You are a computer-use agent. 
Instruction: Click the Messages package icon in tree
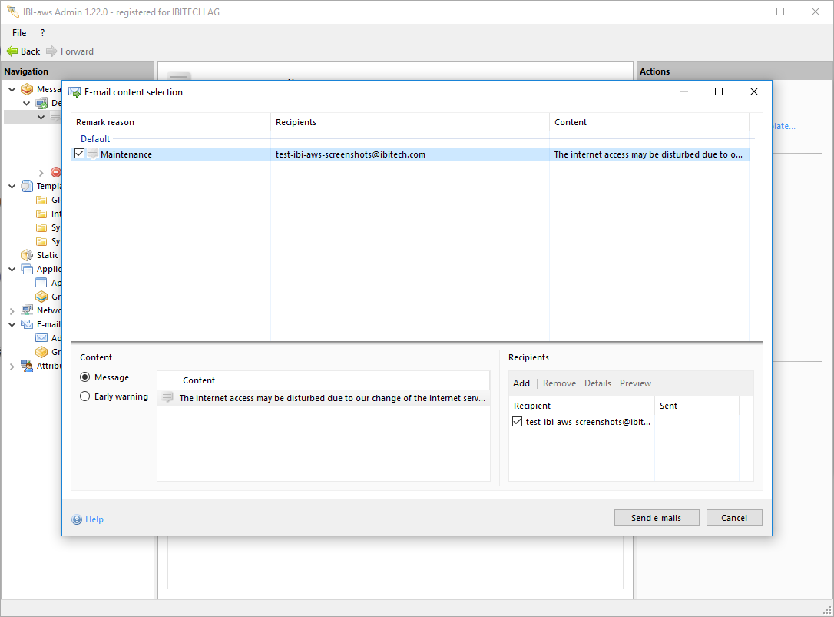(x=28, y=89)
